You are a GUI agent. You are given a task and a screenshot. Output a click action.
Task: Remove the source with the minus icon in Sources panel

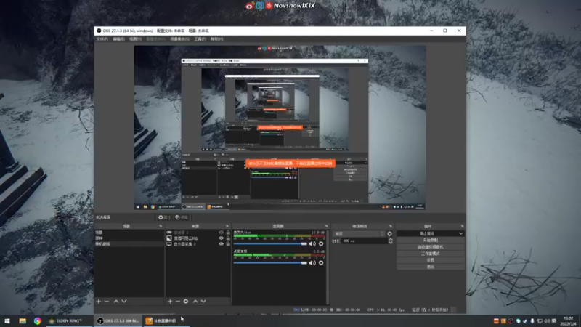[x=178, y=302]
